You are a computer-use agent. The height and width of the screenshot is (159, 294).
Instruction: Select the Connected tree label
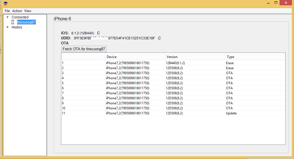[20, 17]
